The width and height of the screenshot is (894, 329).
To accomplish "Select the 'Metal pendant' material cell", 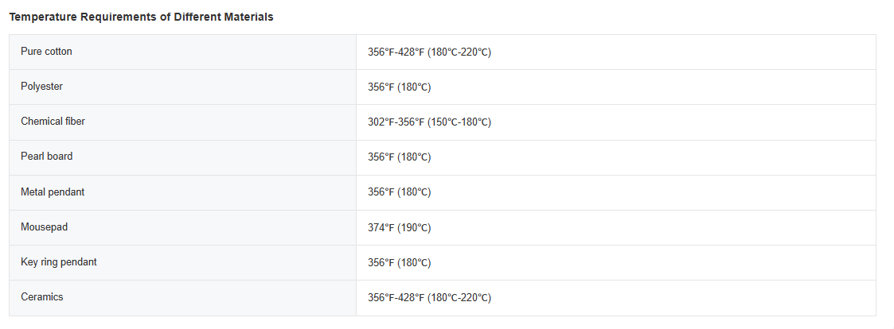I will (x=53, y=192).
